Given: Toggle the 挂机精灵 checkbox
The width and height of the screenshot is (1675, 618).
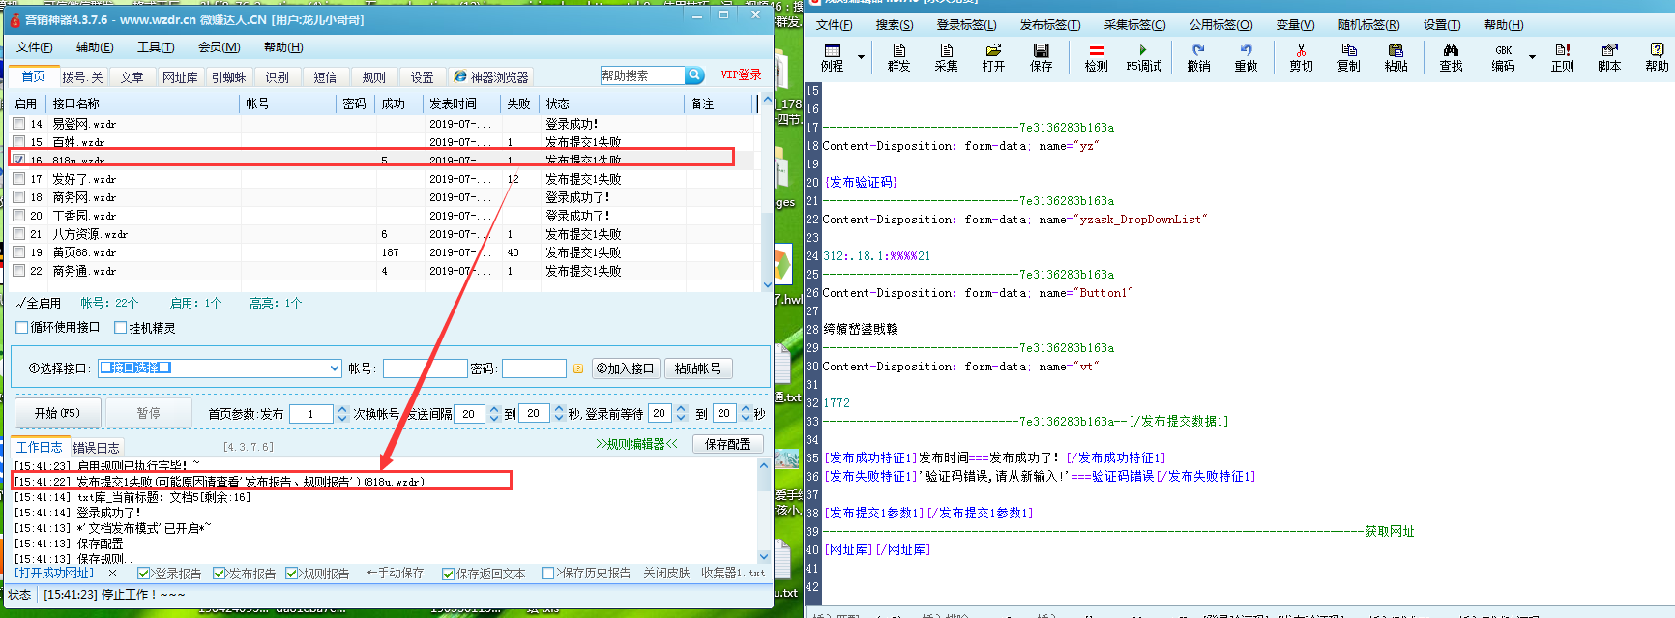Looking at the screenshot, I should pos(121,328).
